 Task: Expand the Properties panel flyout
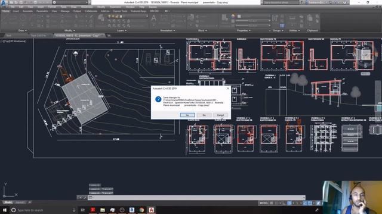244,30
